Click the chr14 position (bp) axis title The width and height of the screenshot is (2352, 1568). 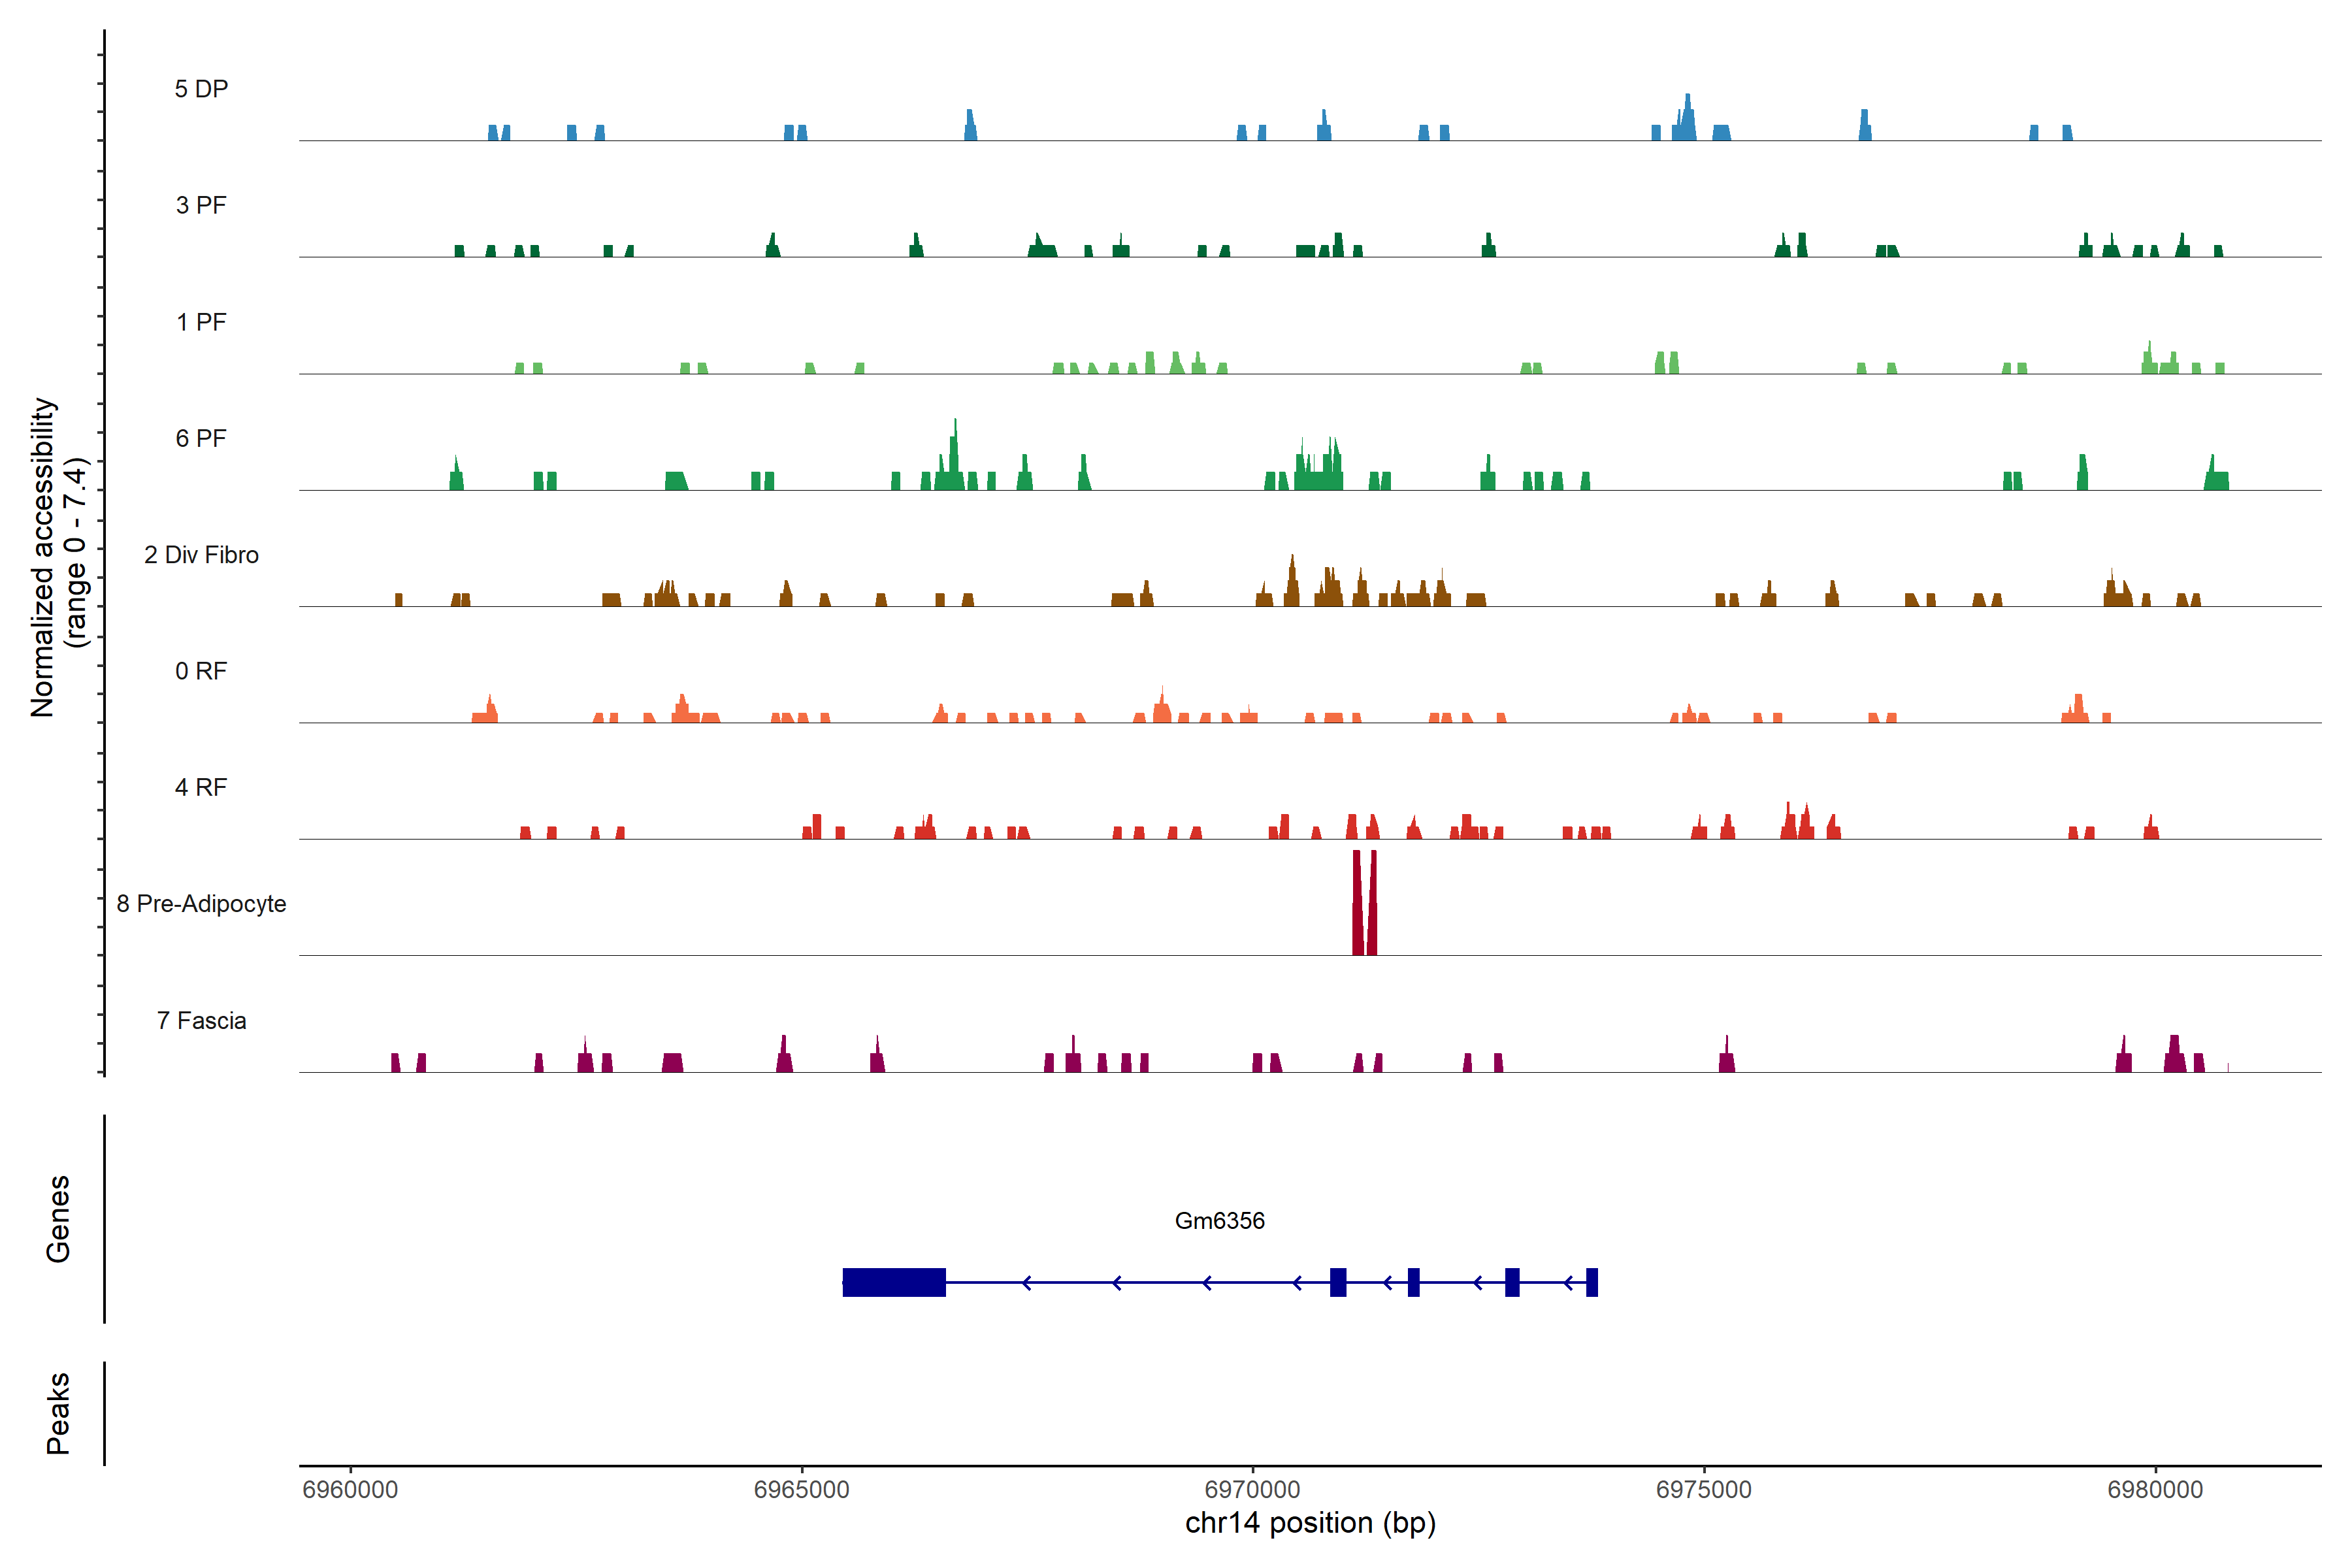1310,1523
